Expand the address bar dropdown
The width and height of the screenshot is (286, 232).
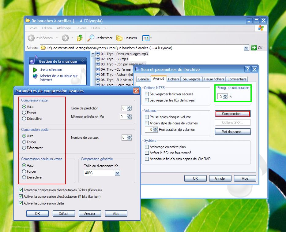coord(246,48)
